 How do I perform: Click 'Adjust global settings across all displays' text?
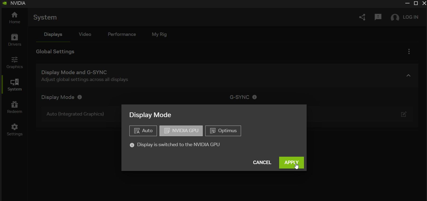point(85,79)
